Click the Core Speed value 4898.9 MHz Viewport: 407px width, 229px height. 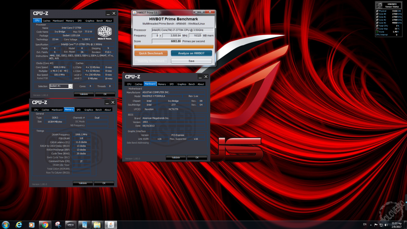coord(59,67)
